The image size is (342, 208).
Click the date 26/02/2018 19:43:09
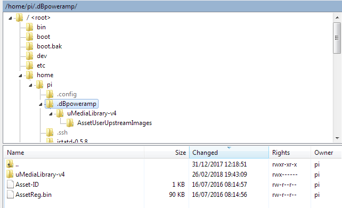click(x=219, y=174)
